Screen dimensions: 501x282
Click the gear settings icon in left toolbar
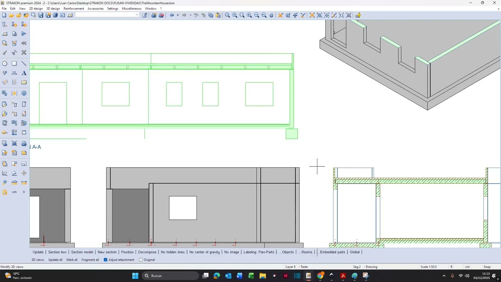point(5,183)
